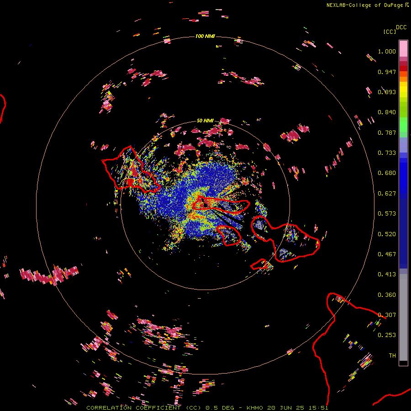Select the 0.947 scale value
The image size is (411, 411).
click(387, 72)
